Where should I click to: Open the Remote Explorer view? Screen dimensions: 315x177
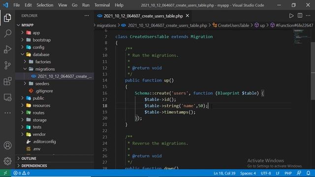[7, 97]
